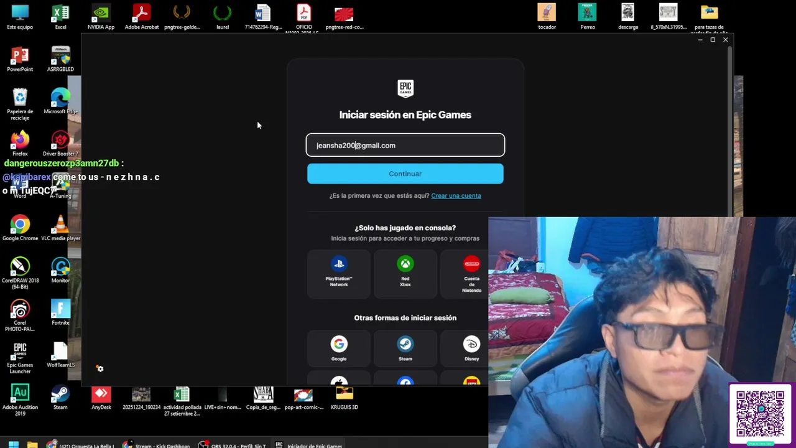Image resolution: width=796 pixels, height=448 pixels.
Task: Open CorelDRAW 2018 (64-Bit) shortcut
Action: pos(20,273)
